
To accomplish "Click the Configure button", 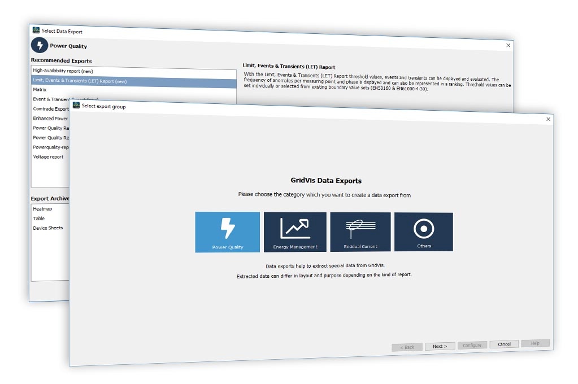I will coord(472,345).
